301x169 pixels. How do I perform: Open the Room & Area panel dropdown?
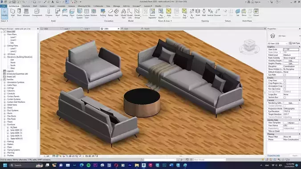click(x=165, y=21)
